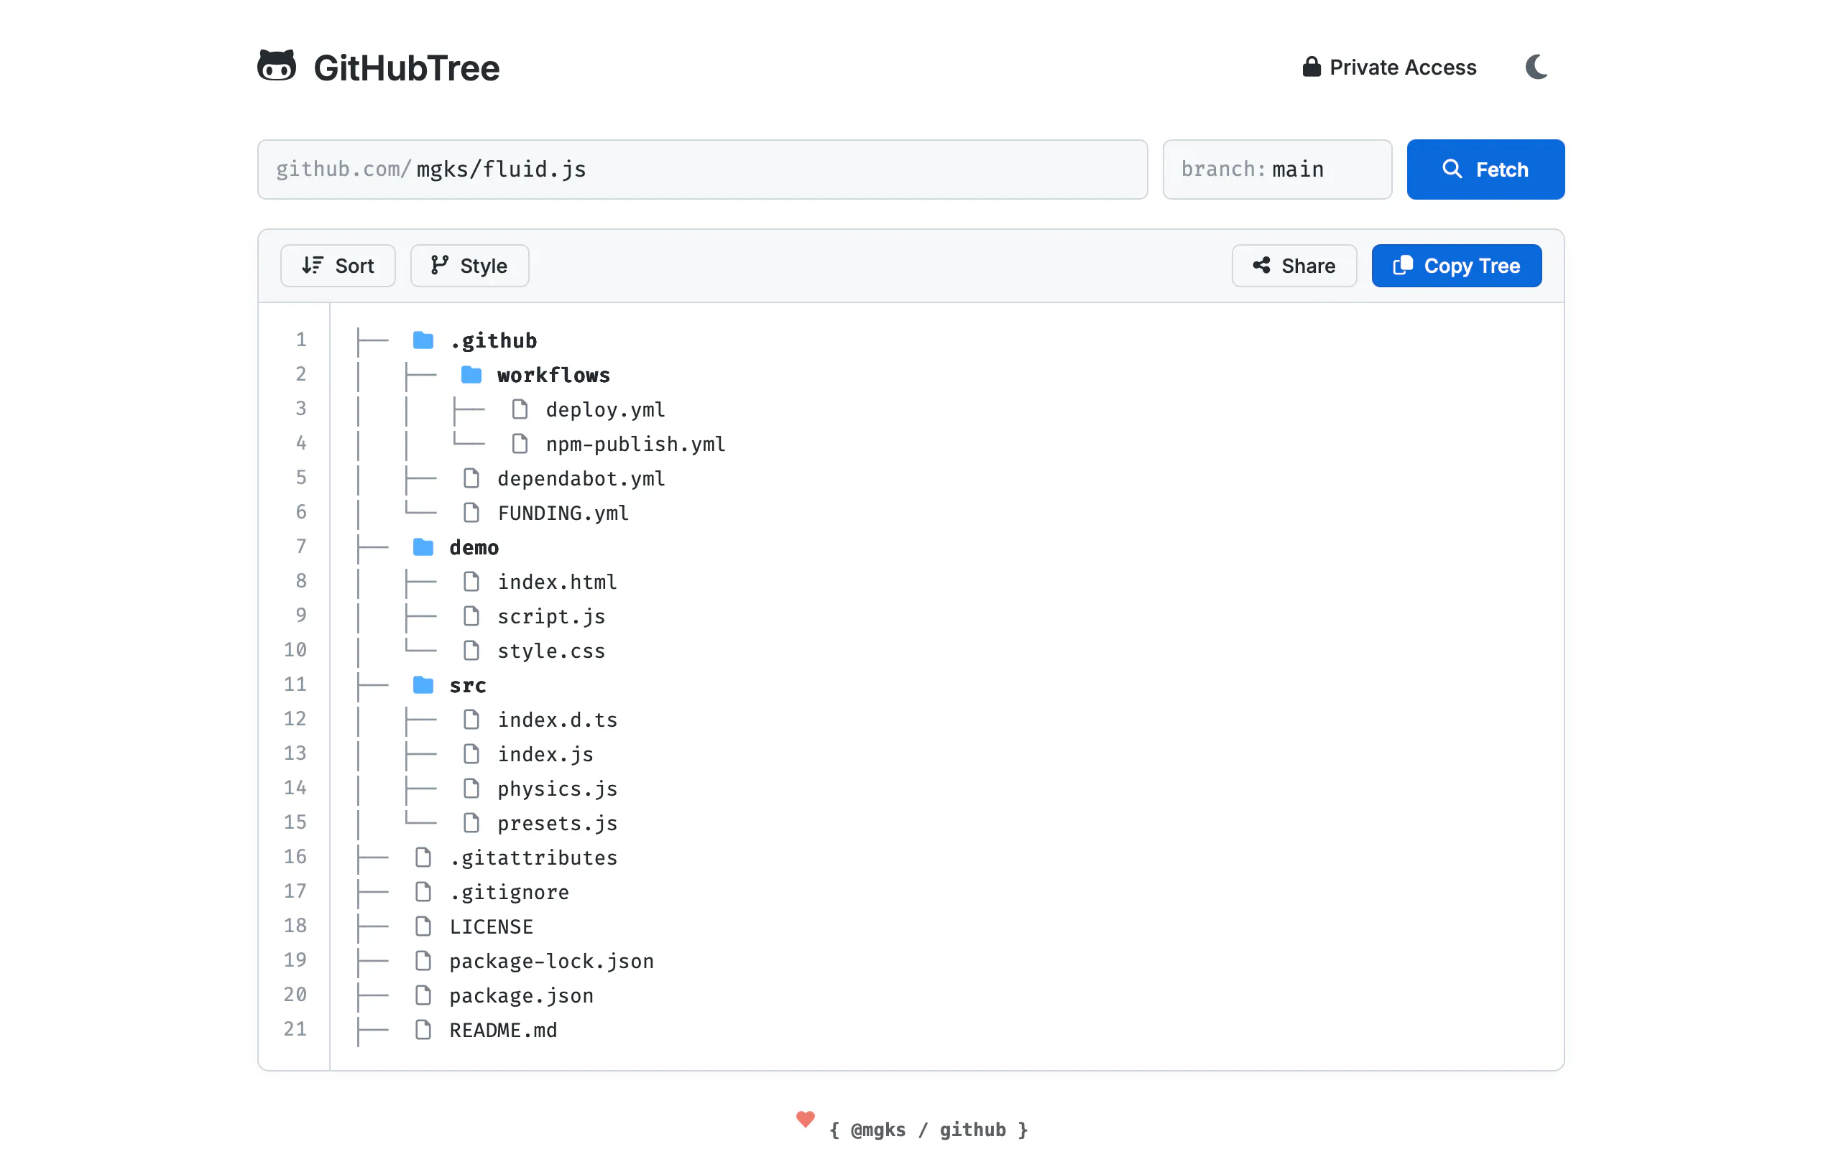Click the demo folder icon
The image size is (1834, 1162).
[423, 547]
